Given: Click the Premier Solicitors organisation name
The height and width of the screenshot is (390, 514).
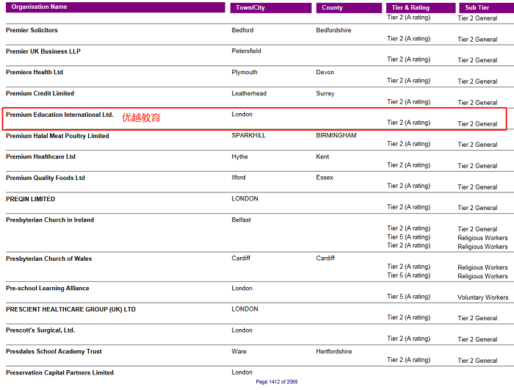Looking at the screenshot, I should 32,30.
